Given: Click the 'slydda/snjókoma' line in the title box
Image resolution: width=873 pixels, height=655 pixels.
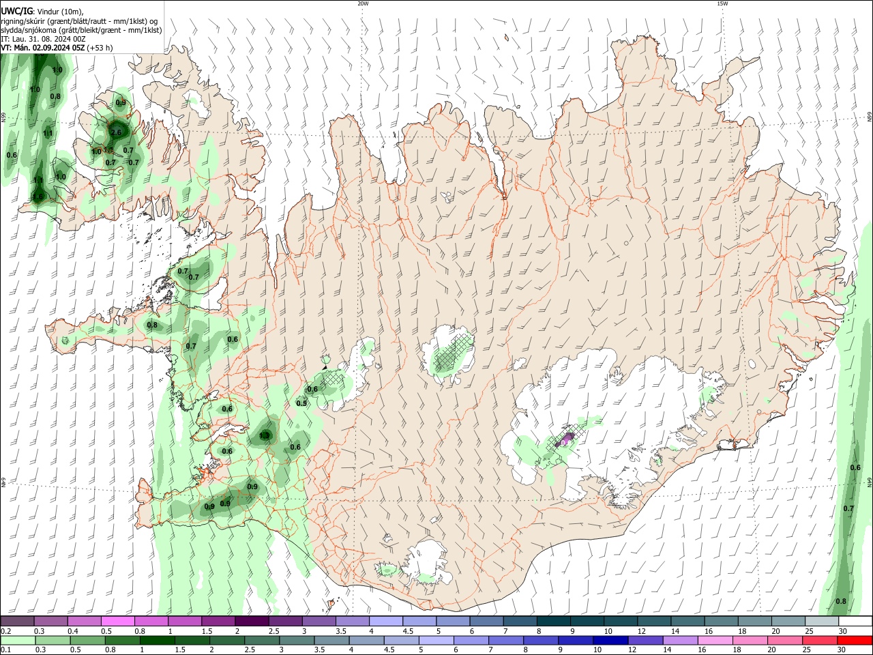Looking at the screenshot, I should (81, 30).
